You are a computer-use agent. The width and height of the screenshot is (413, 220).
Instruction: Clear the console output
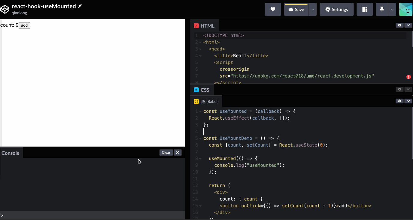tap(166, 153)
